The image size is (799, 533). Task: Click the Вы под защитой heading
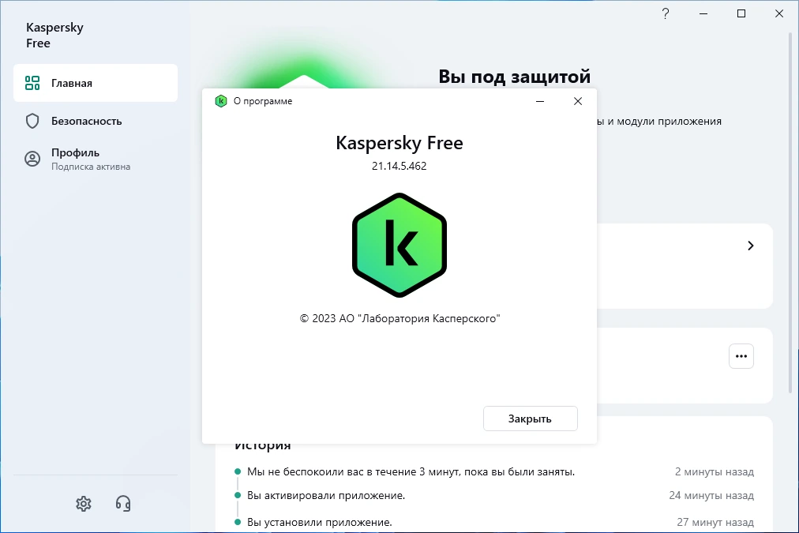pyautogui.click(x=514, y=77)
